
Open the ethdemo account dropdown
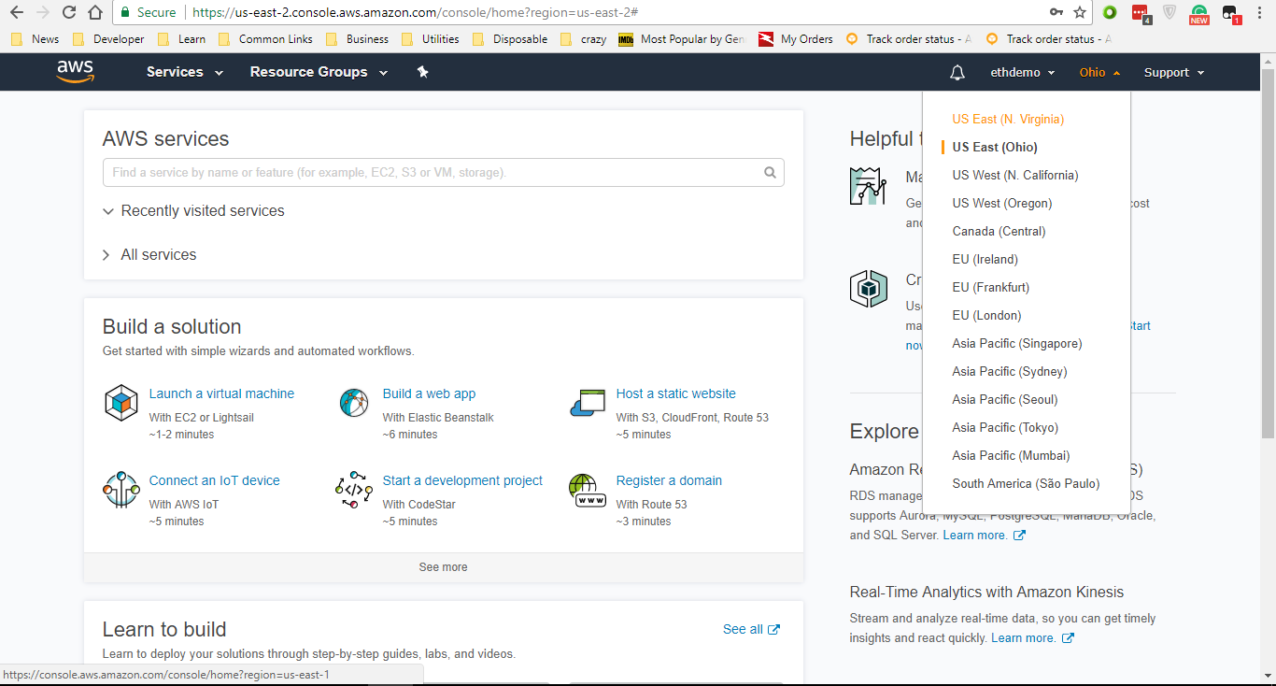coord(1023,72)
